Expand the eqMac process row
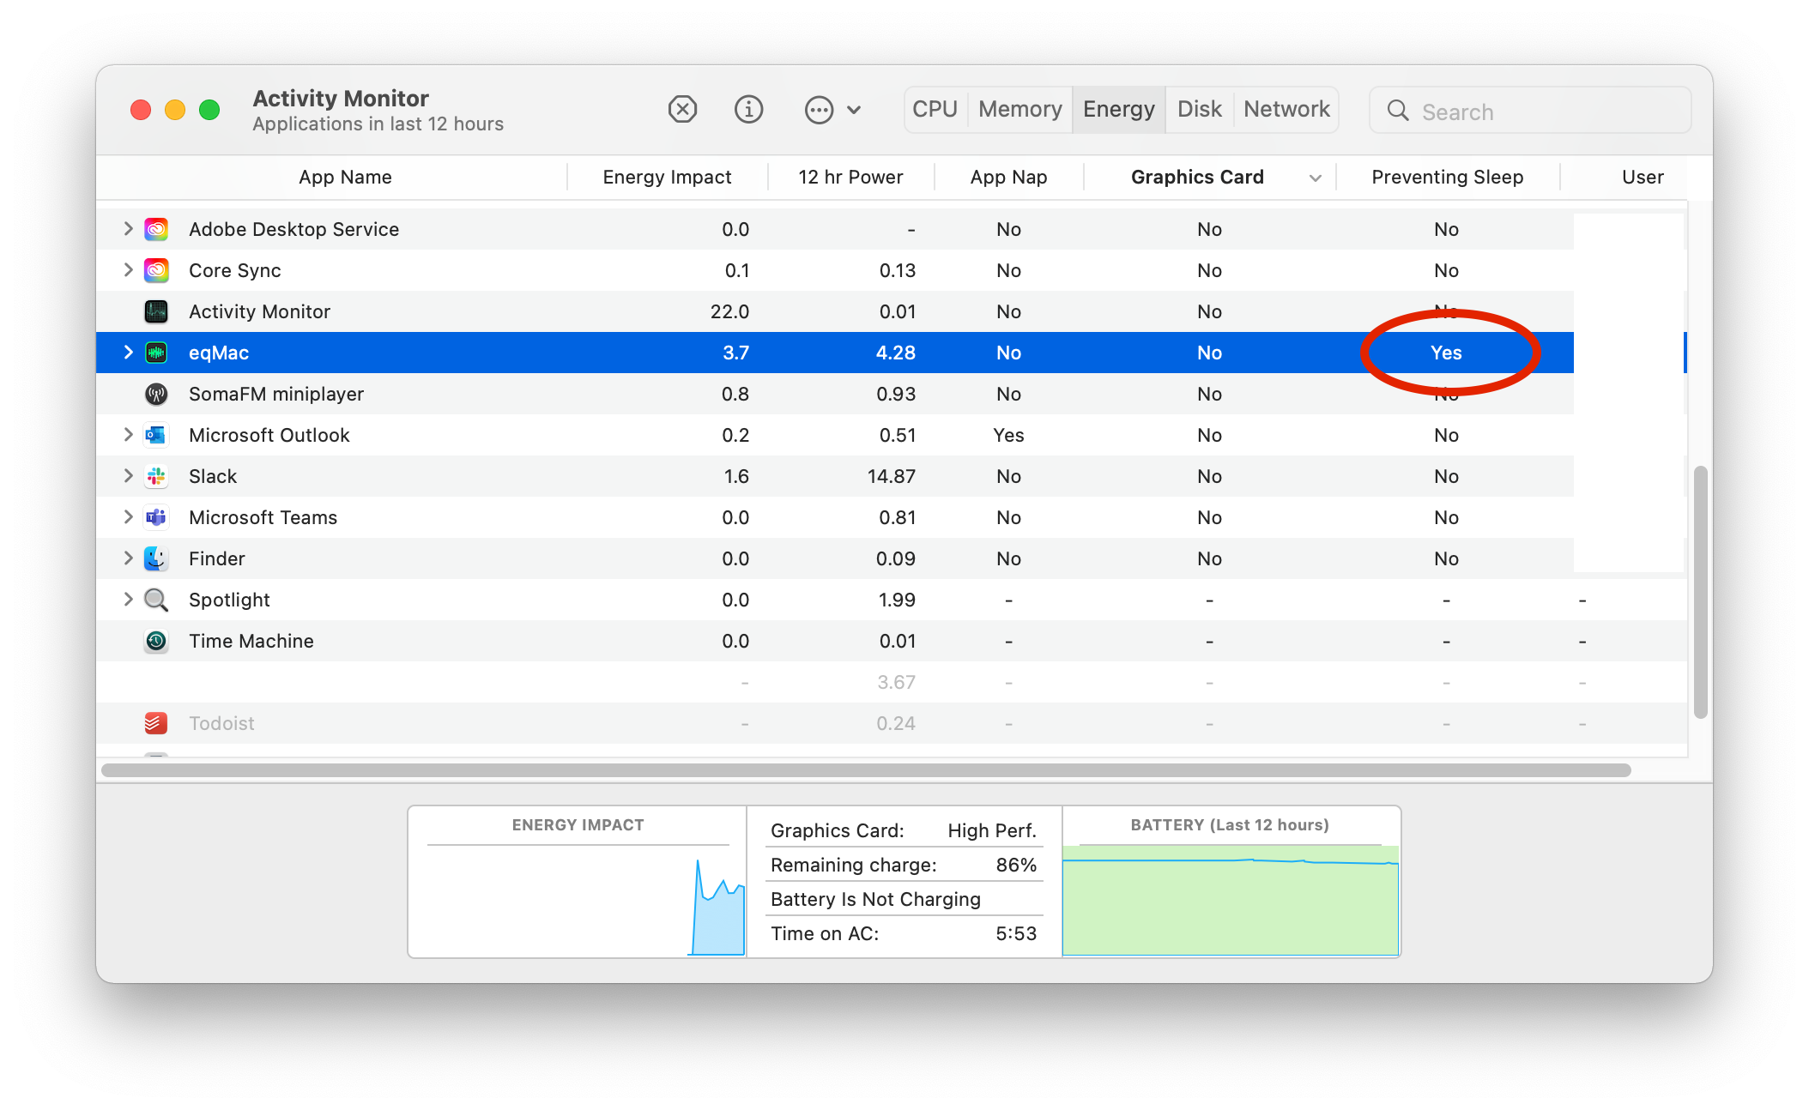The height and width of the screenshot is (1110, 1809). (127, 353)
